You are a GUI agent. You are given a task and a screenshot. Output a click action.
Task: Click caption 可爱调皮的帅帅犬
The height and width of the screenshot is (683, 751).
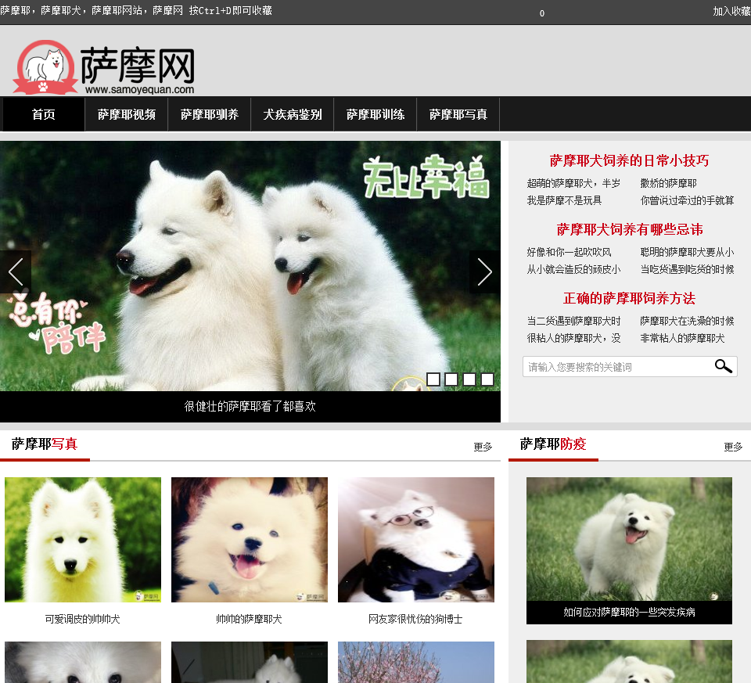(82, 619)
